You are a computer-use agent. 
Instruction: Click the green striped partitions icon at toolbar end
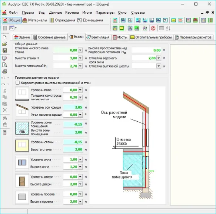210,20
